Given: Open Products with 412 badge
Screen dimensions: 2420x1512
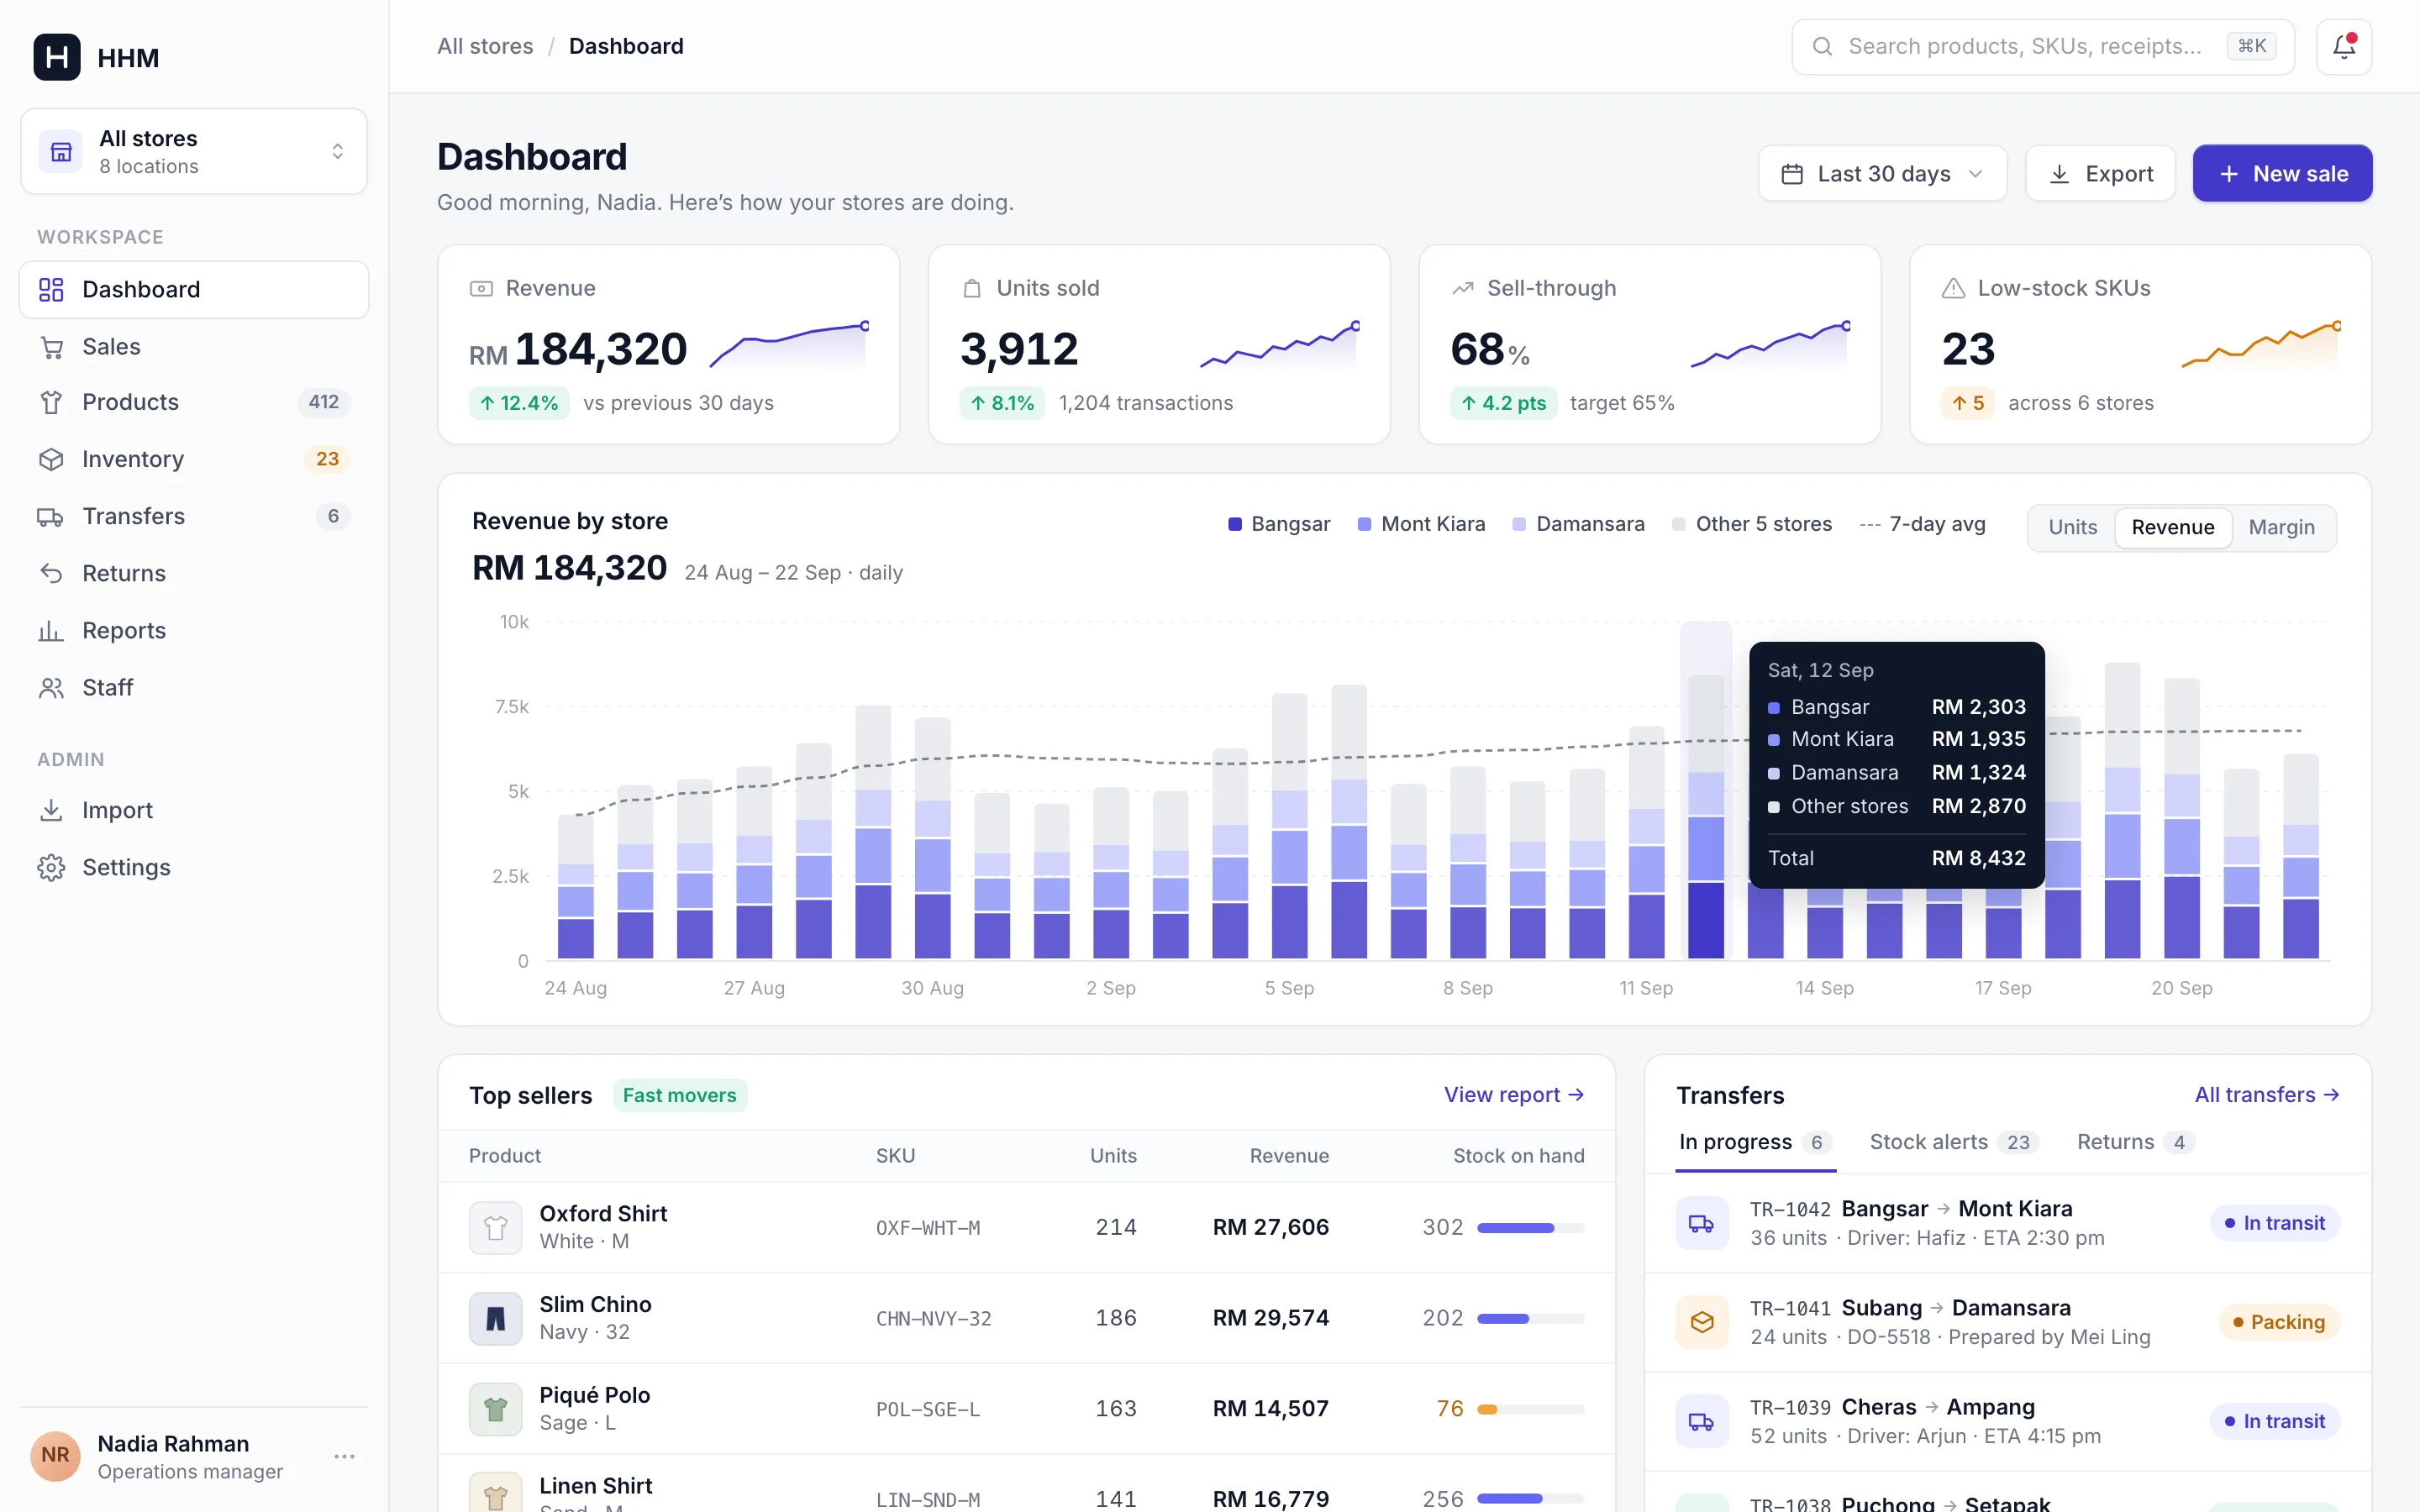Looking at the screenshot, I should (x=194, y=402).
